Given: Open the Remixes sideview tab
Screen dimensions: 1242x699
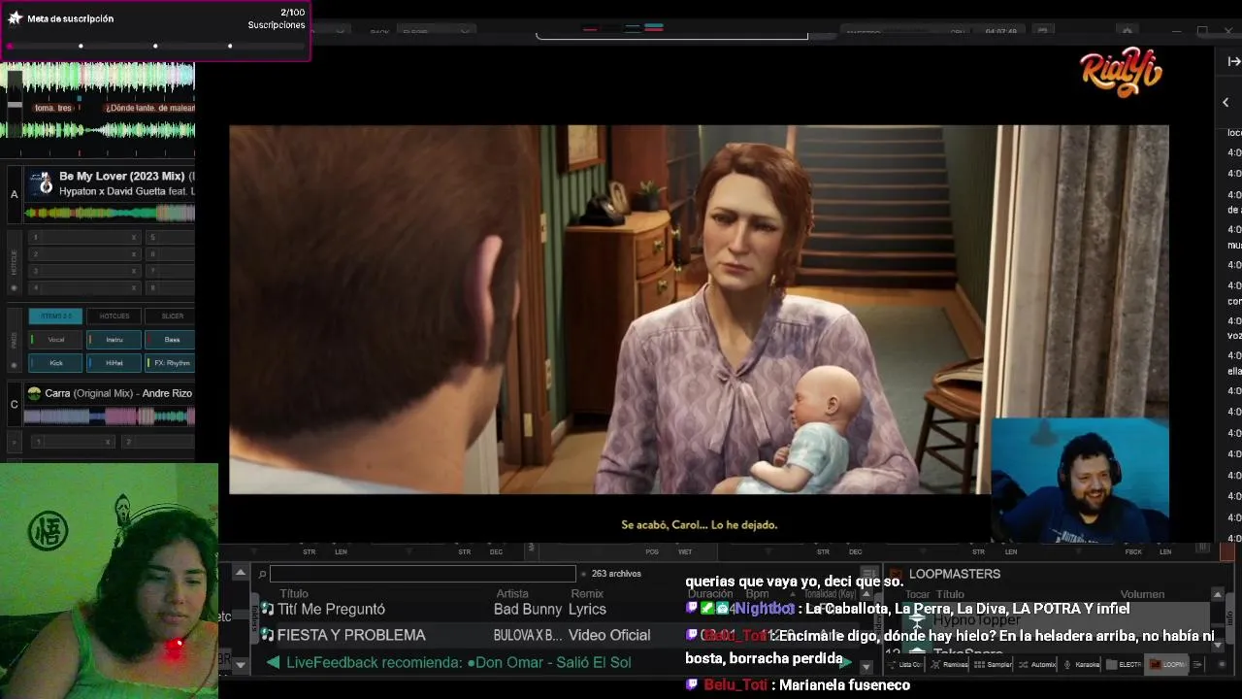Looking at the screenshot, I should pyautogui.click(x=949, y=665).
